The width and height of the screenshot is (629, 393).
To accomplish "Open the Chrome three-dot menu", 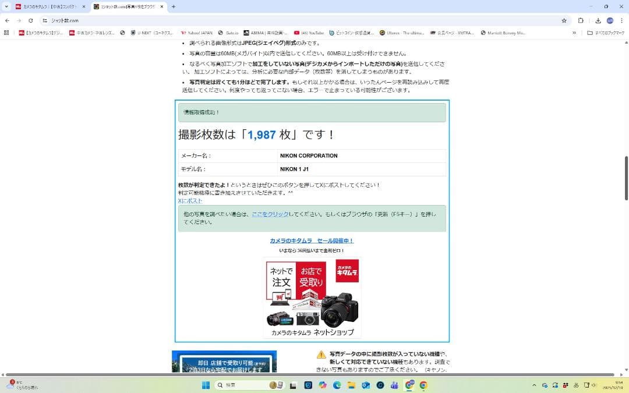I will coord(621,20).
